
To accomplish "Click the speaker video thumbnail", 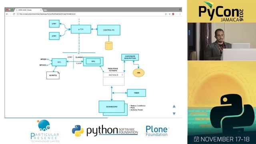I will [222, 42].
